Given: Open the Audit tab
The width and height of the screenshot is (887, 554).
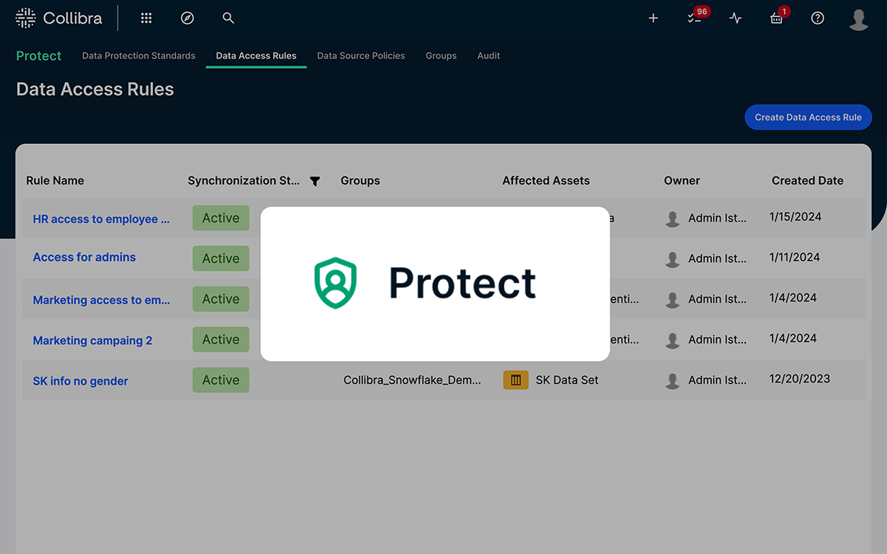Looking at the screenshot, I should (488, 55).
